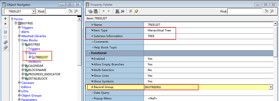The width and height of the screenshot is (279, 101).
Task: Click the CALENDAR data block icon
Action: tap(26, 66)
